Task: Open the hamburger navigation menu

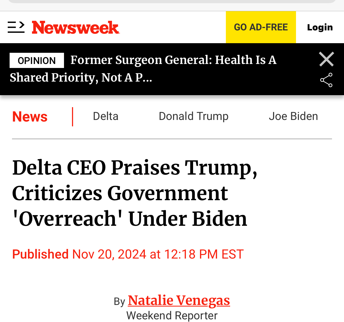Action: click(16, 27)
